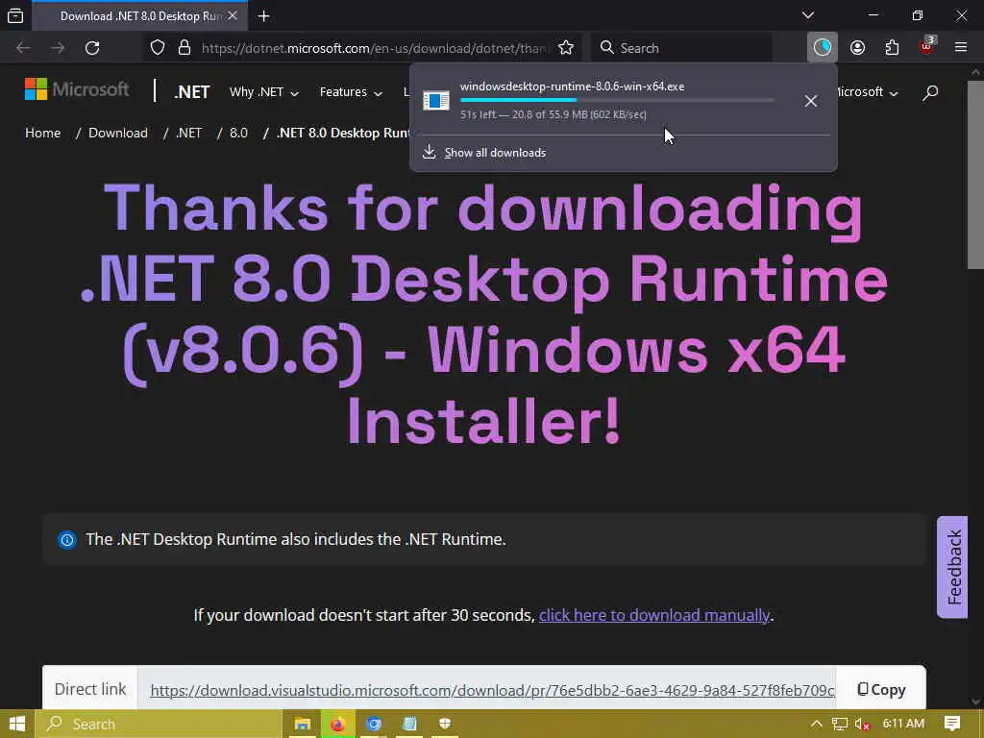Copy the direct link
The image size is (984, 738).
881,689
